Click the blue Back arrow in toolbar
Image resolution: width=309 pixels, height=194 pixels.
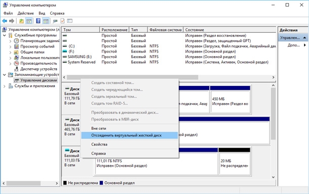[5, 21]
